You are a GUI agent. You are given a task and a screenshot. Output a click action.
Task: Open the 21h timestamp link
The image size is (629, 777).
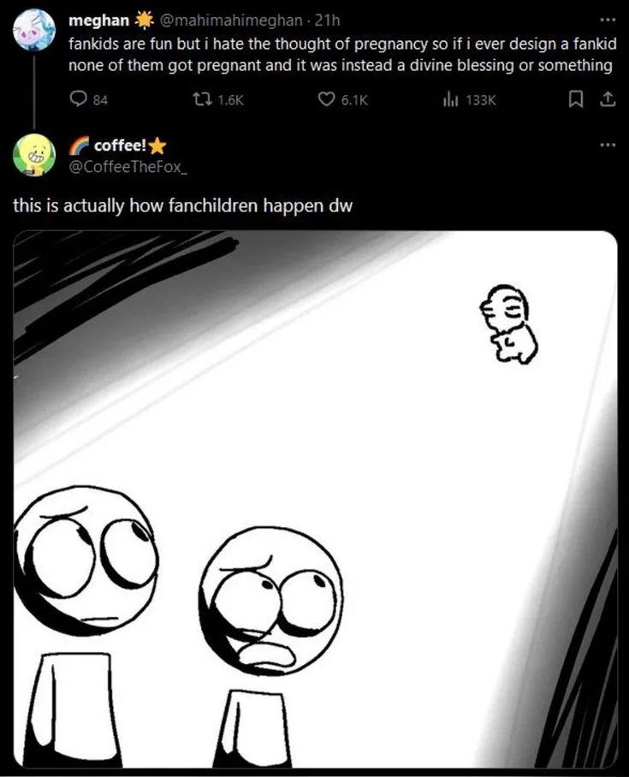coord(327,20)
